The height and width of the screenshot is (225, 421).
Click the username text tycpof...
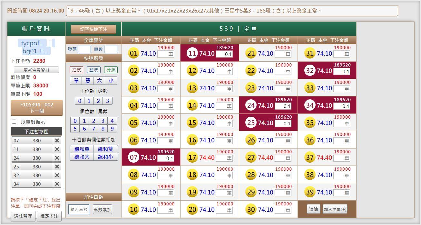pyautogui.click(x=32, y=43)
